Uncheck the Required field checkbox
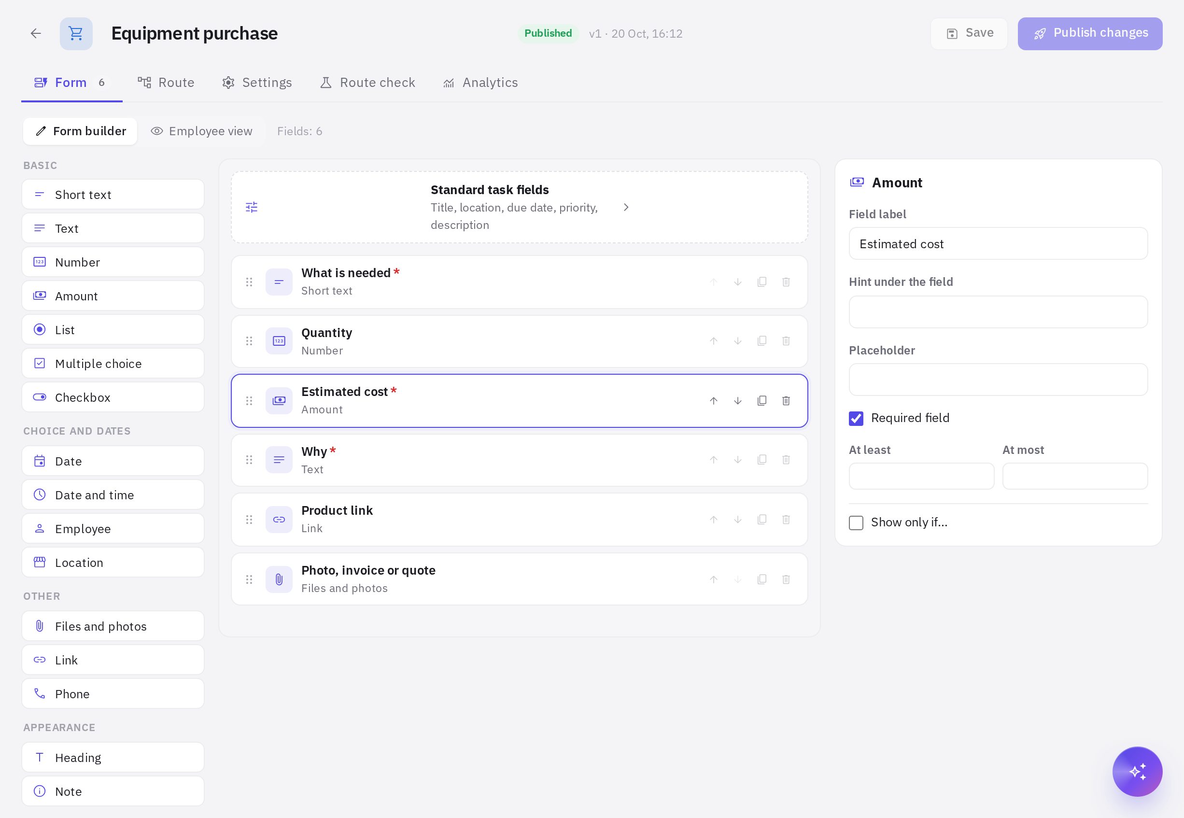Image resolution: width=1184 pixels, height=818 pixels. (856, 418)
